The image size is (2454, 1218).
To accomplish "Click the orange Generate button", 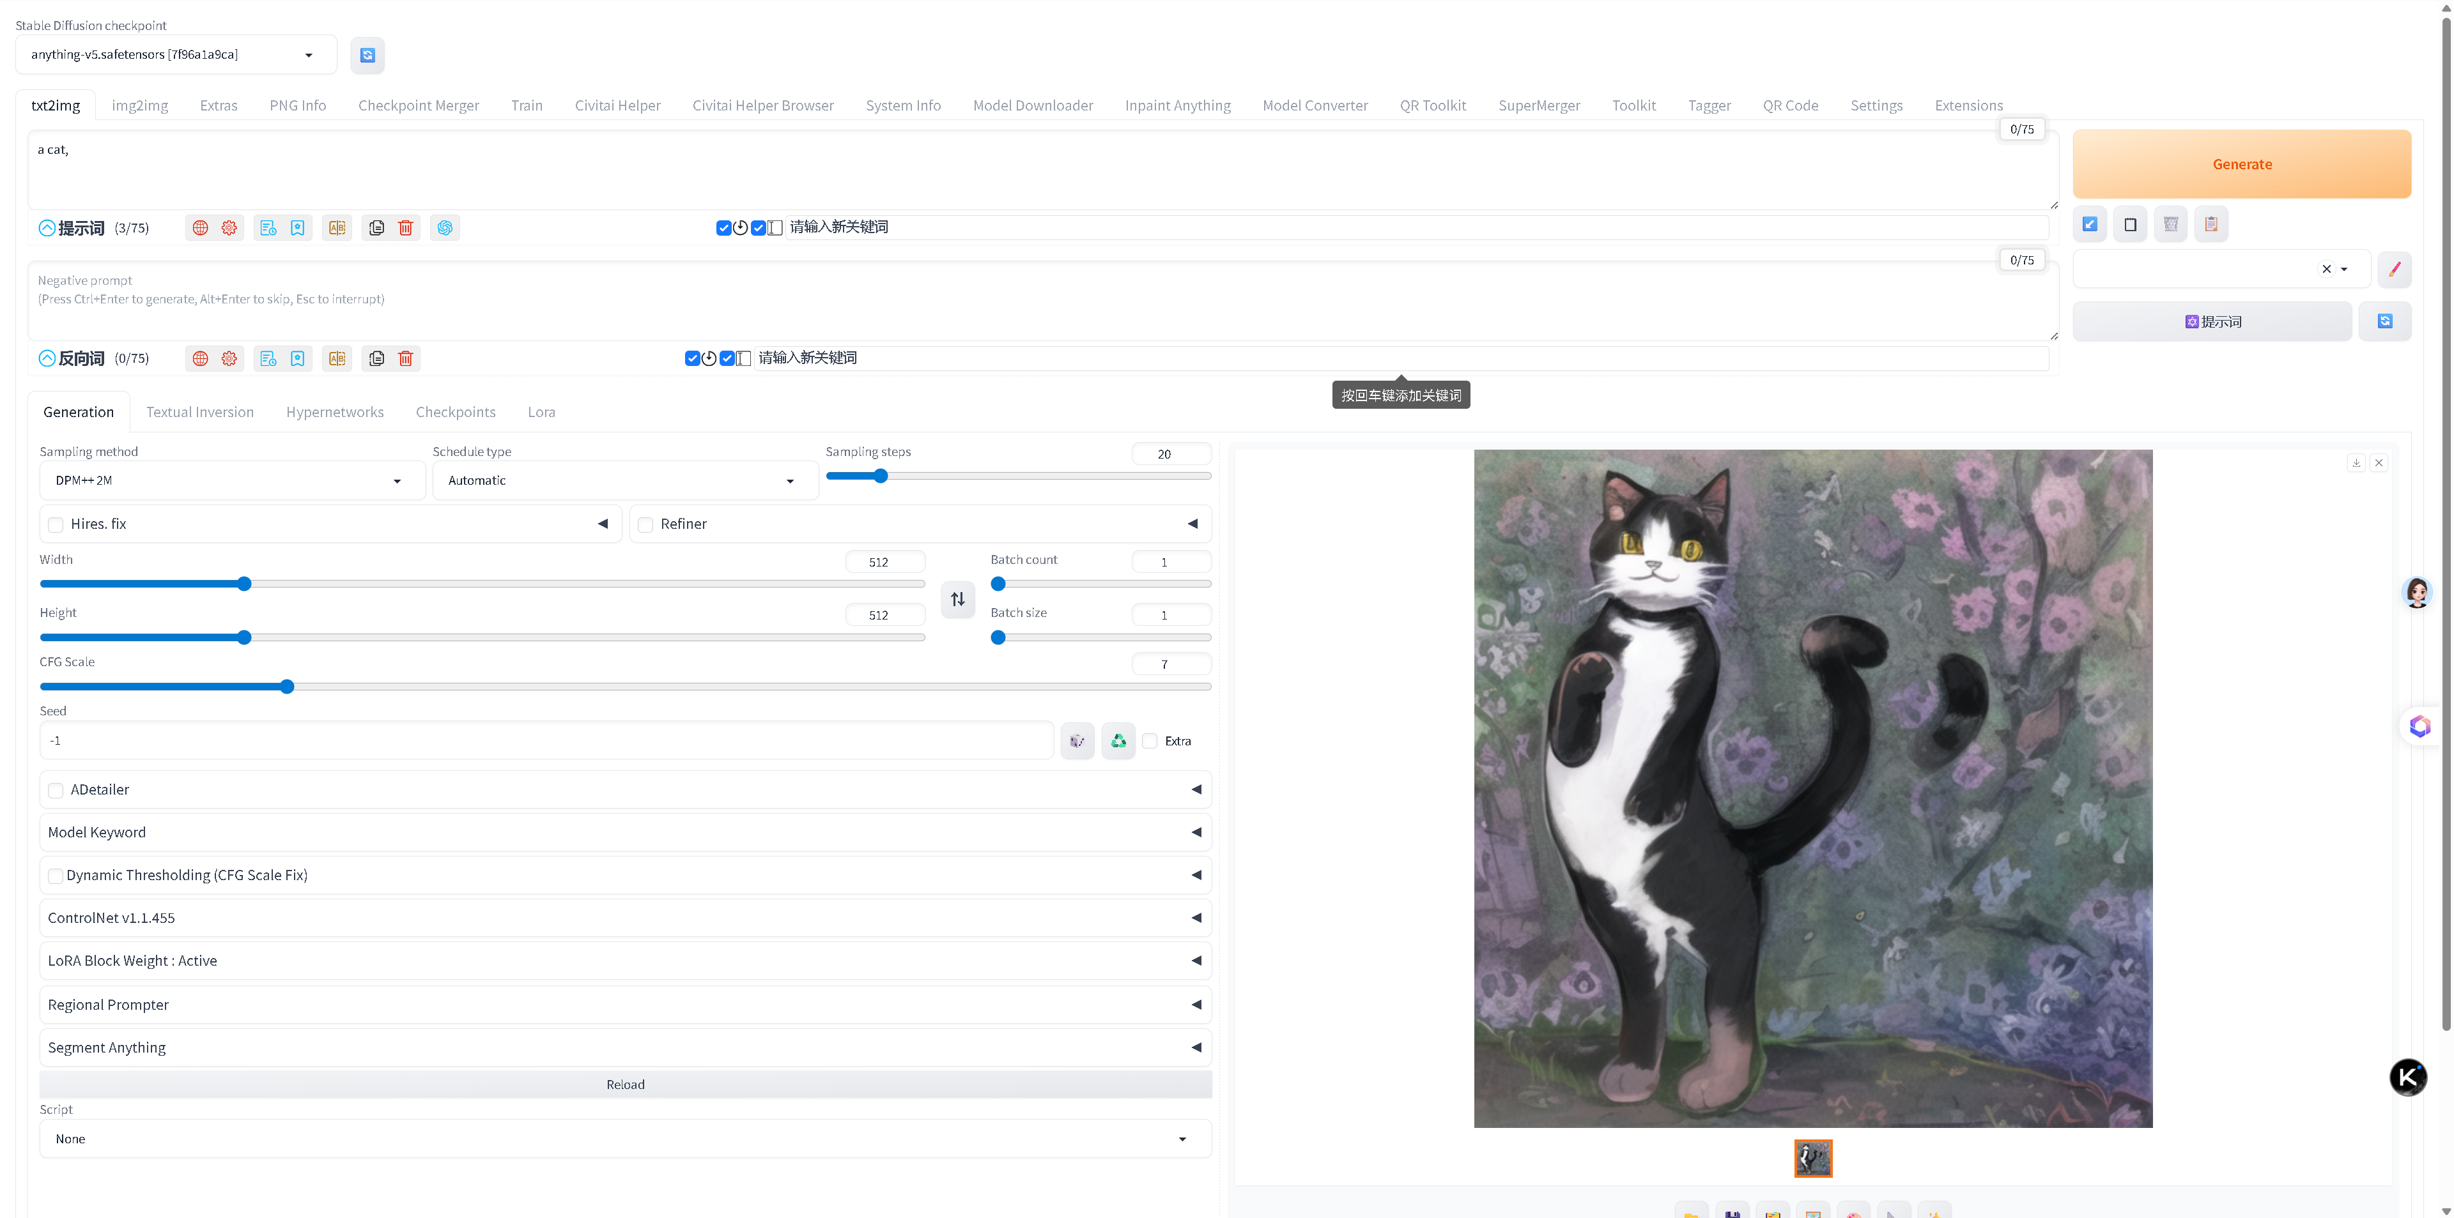I will point(2241,165).
